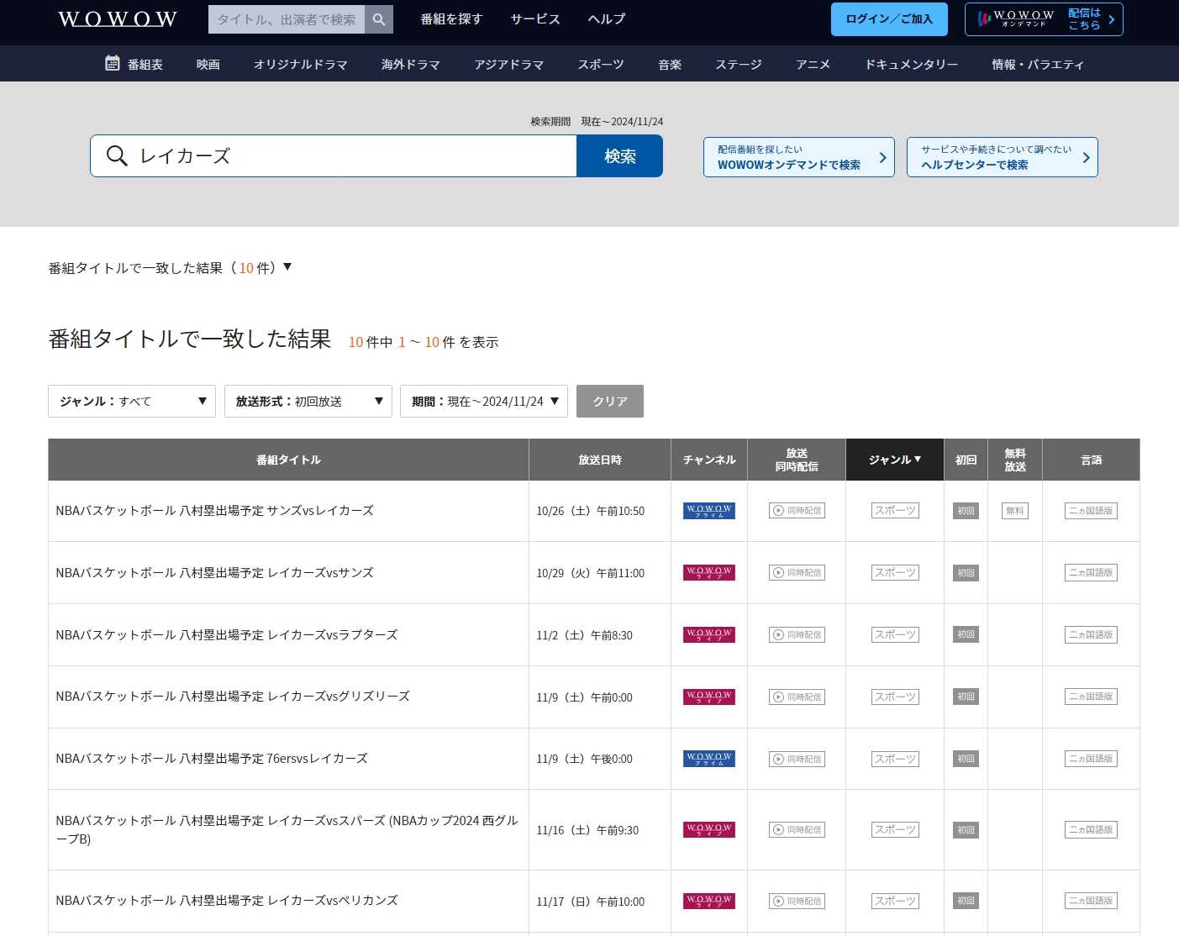Screen dimensions: 1179x936
Task: Click WOWOW Live logo in レイカーズvsスパーズ row
Action: click(709, 830)
